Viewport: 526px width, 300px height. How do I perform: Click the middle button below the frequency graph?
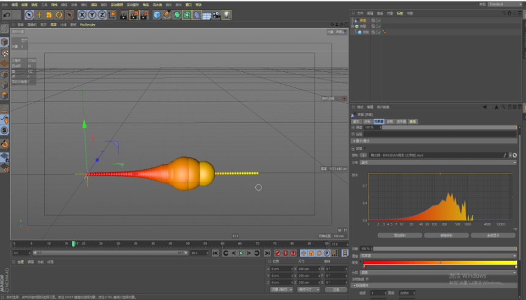pos(446,235)
